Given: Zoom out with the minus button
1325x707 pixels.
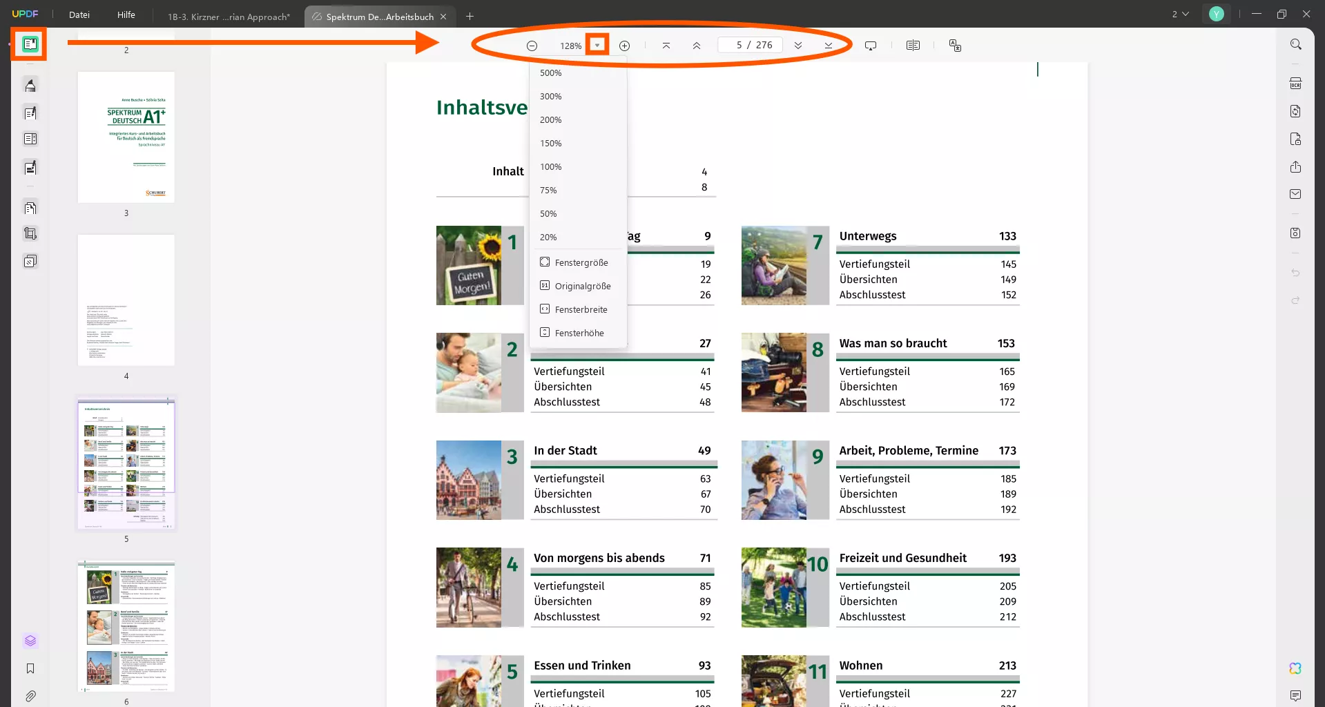Looking at the screenshot, I should click(532, 46).
